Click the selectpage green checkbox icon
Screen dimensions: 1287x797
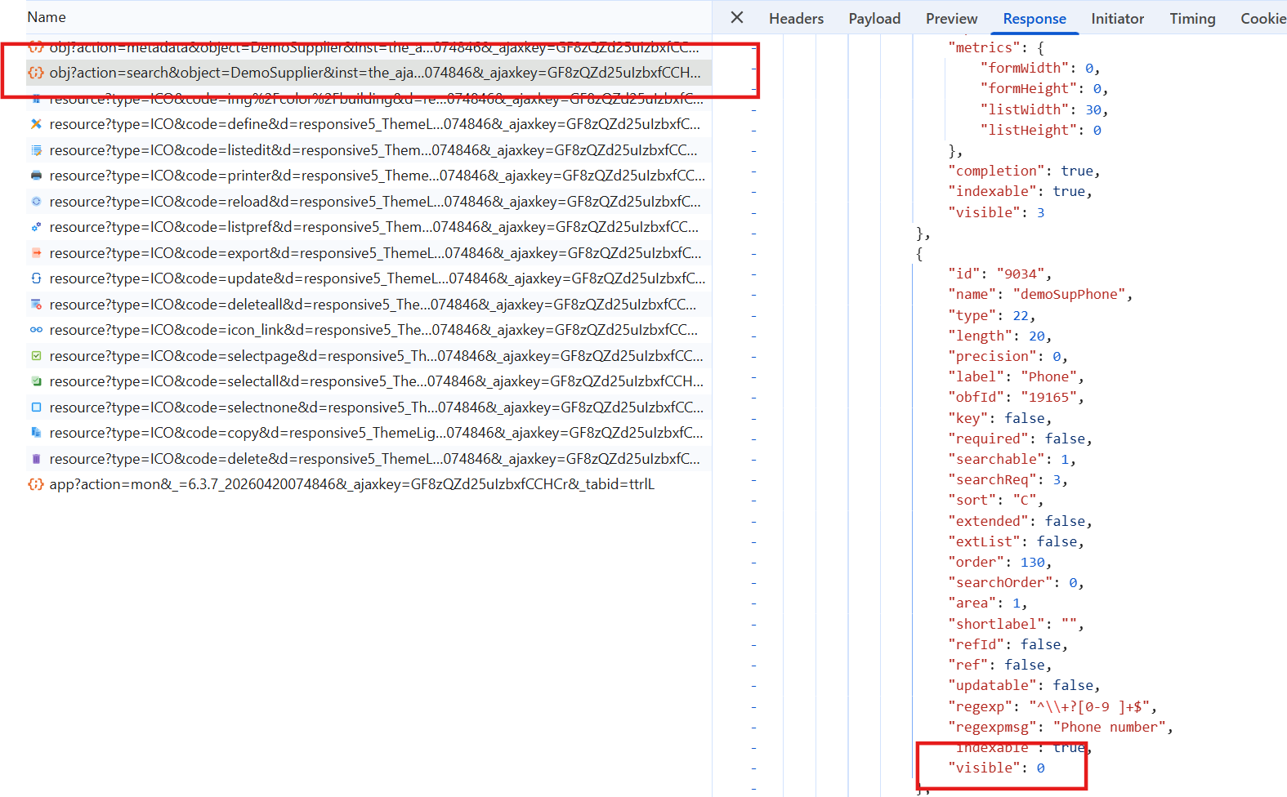pyautogui.click(x=36, y=356)
